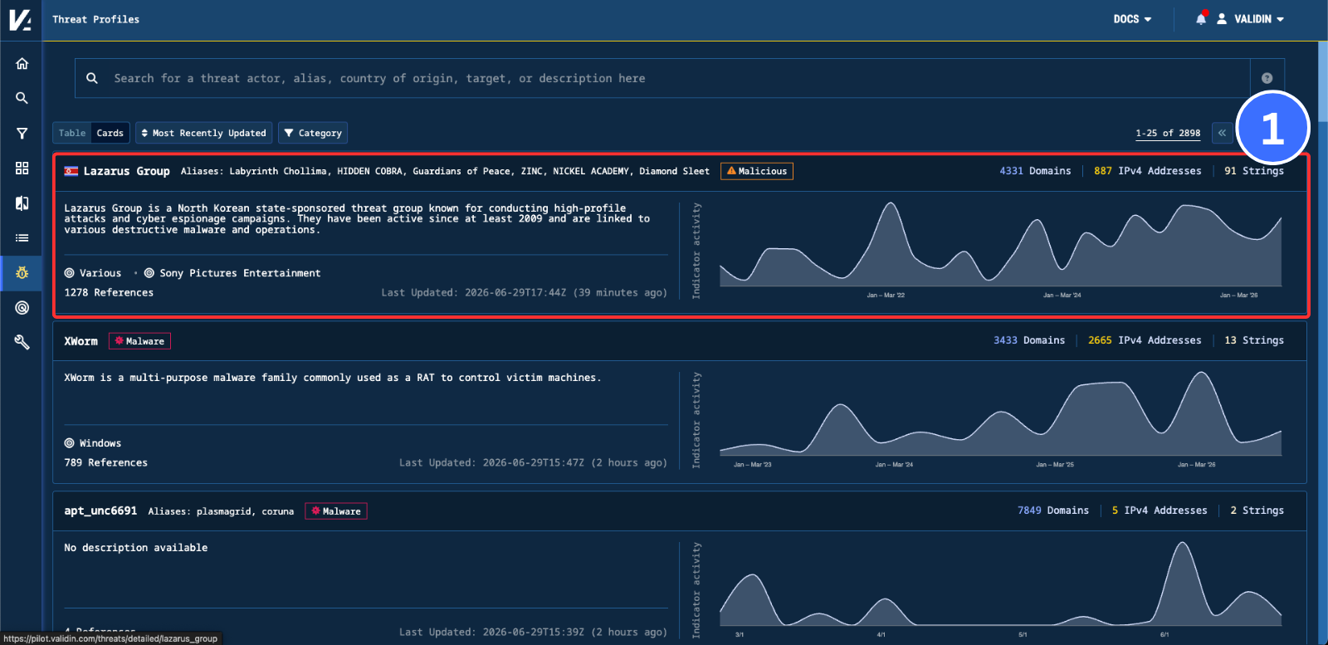
Task: Switch to Table view
Action: 72,133
